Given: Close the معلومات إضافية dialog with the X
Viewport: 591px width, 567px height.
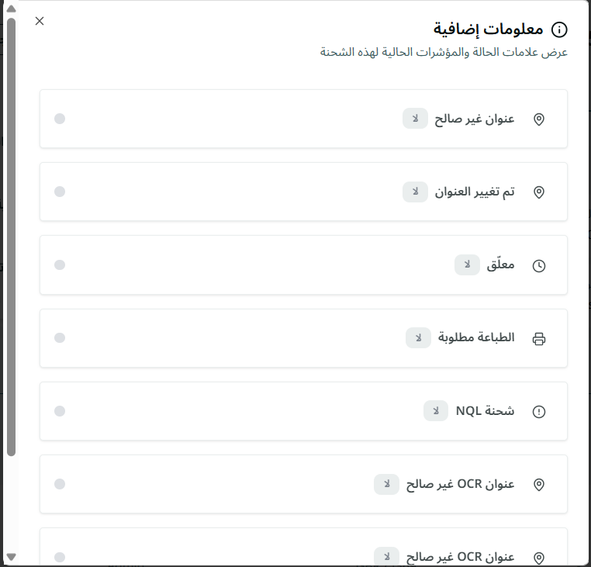Looking at the screenshot, I should [40, 21].
